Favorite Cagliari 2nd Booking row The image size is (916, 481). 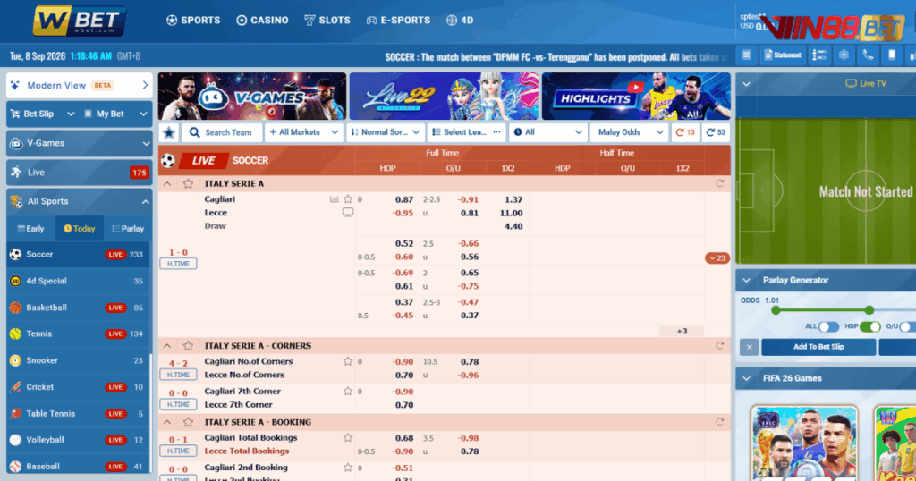(348, 468)
